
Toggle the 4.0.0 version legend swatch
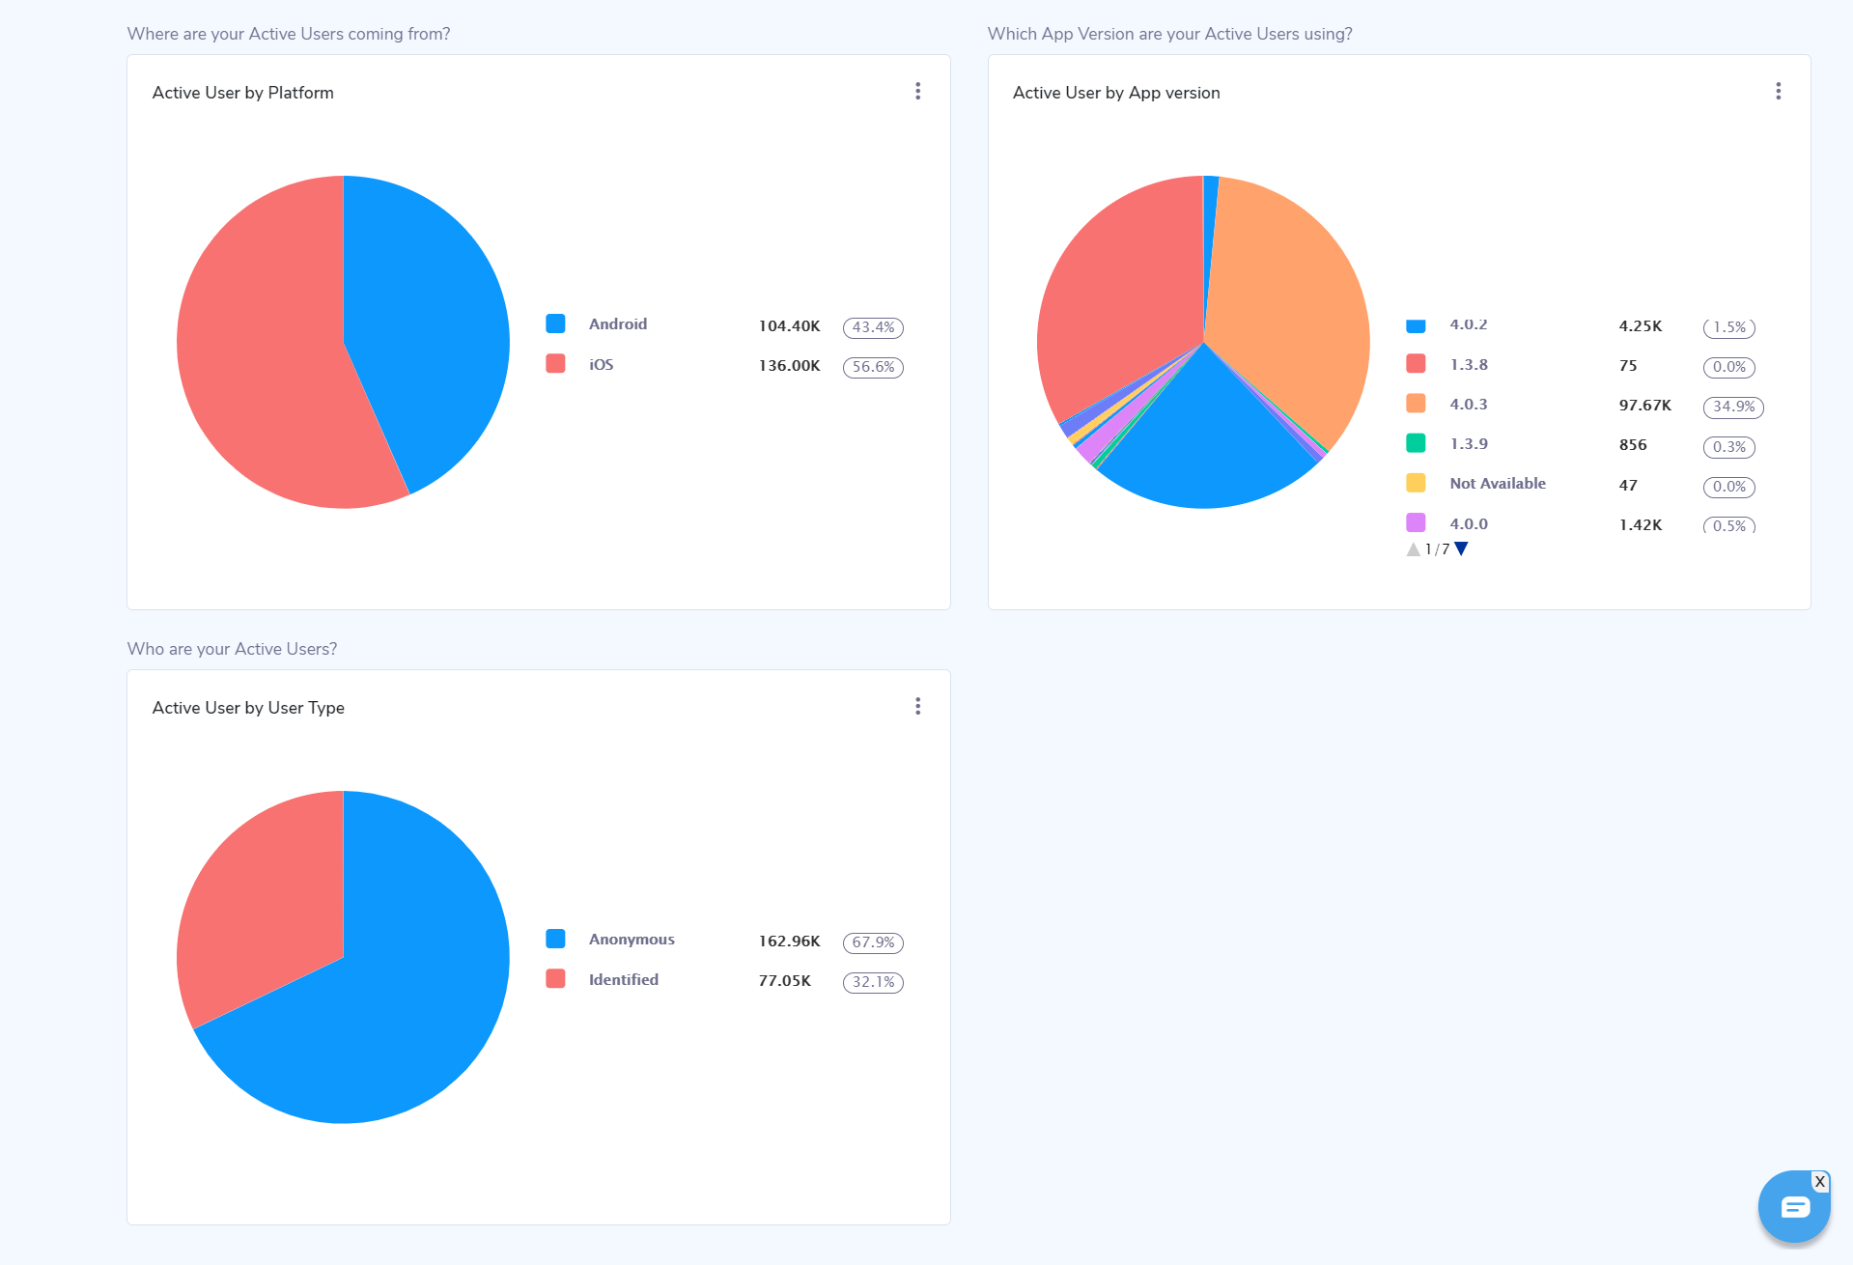click(x=1416, y=522)
